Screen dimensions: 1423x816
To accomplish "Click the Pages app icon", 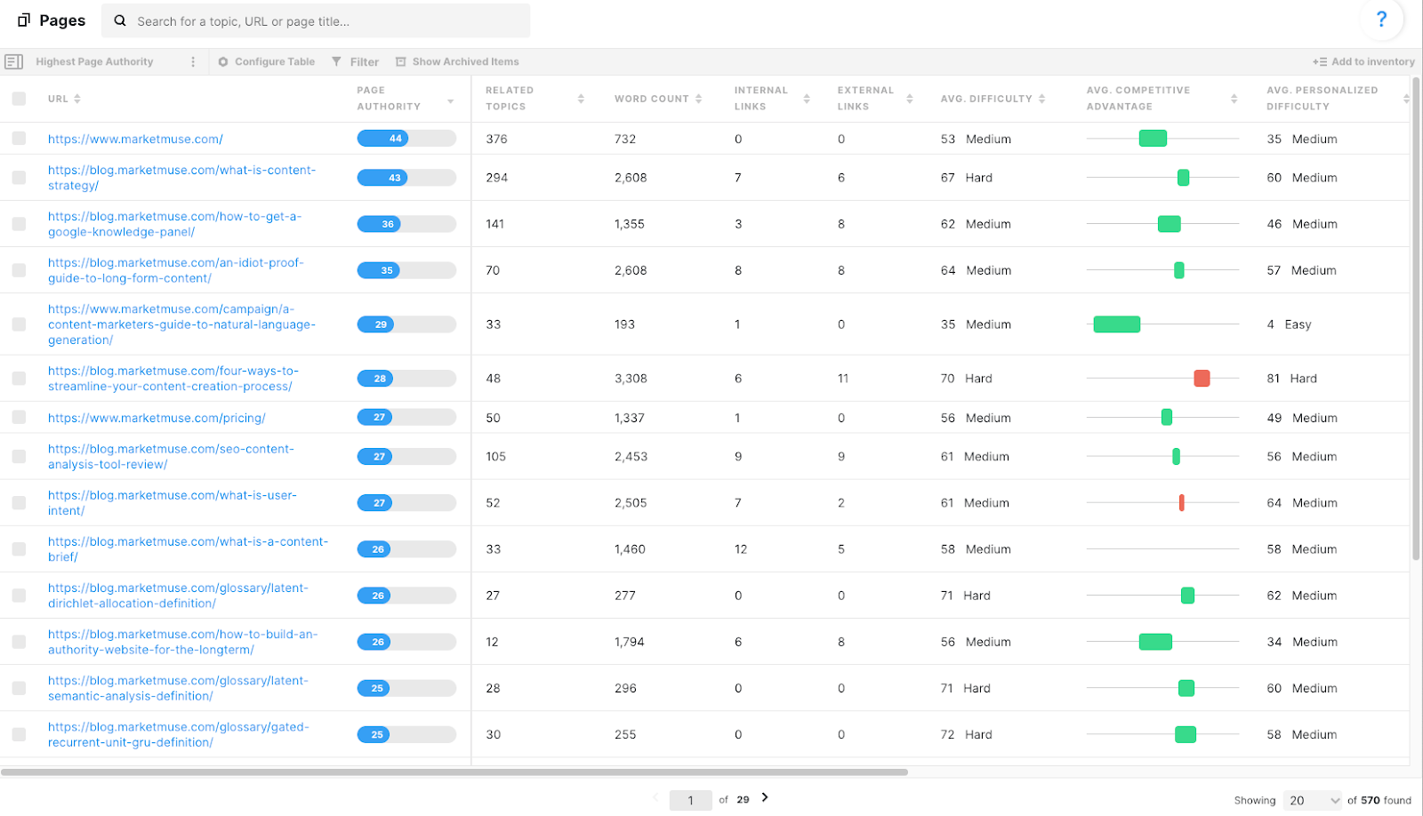I will pyautogui.click(x=25, y=20).
